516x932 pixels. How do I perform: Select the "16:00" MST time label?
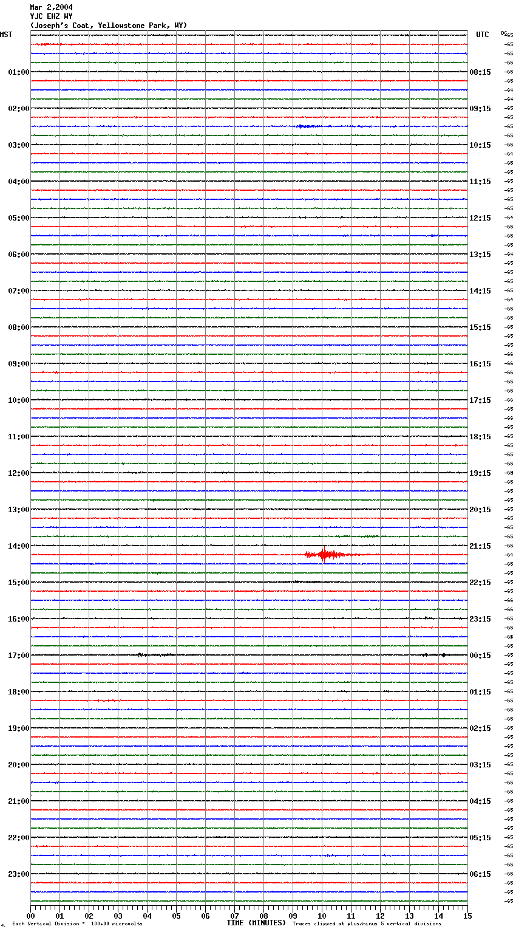[19, 619]
